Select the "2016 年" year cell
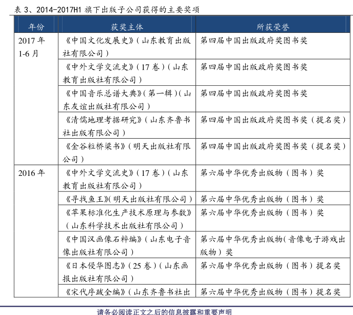This screenshot has width=353, height=315. point(32,173)
